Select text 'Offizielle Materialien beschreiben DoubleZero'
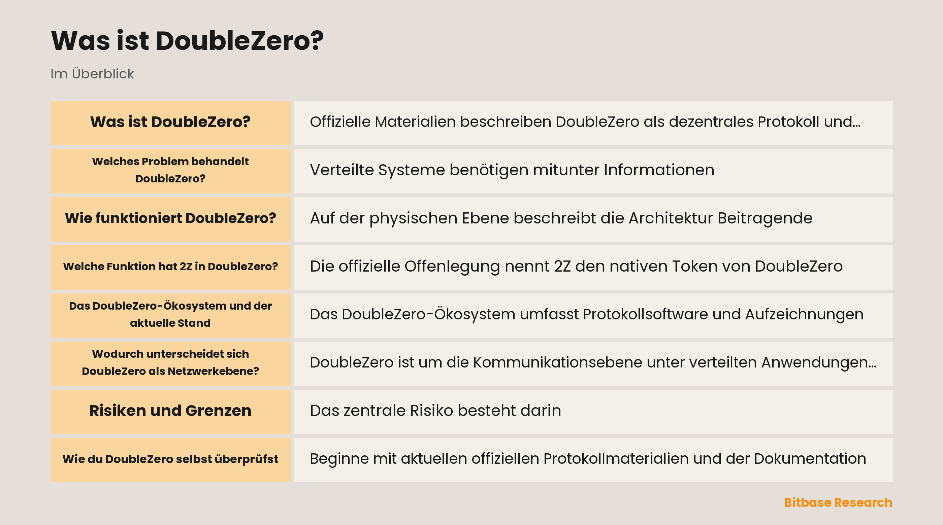Image resolution: width=943 pixels, height=525 pixels. point(475,122)
